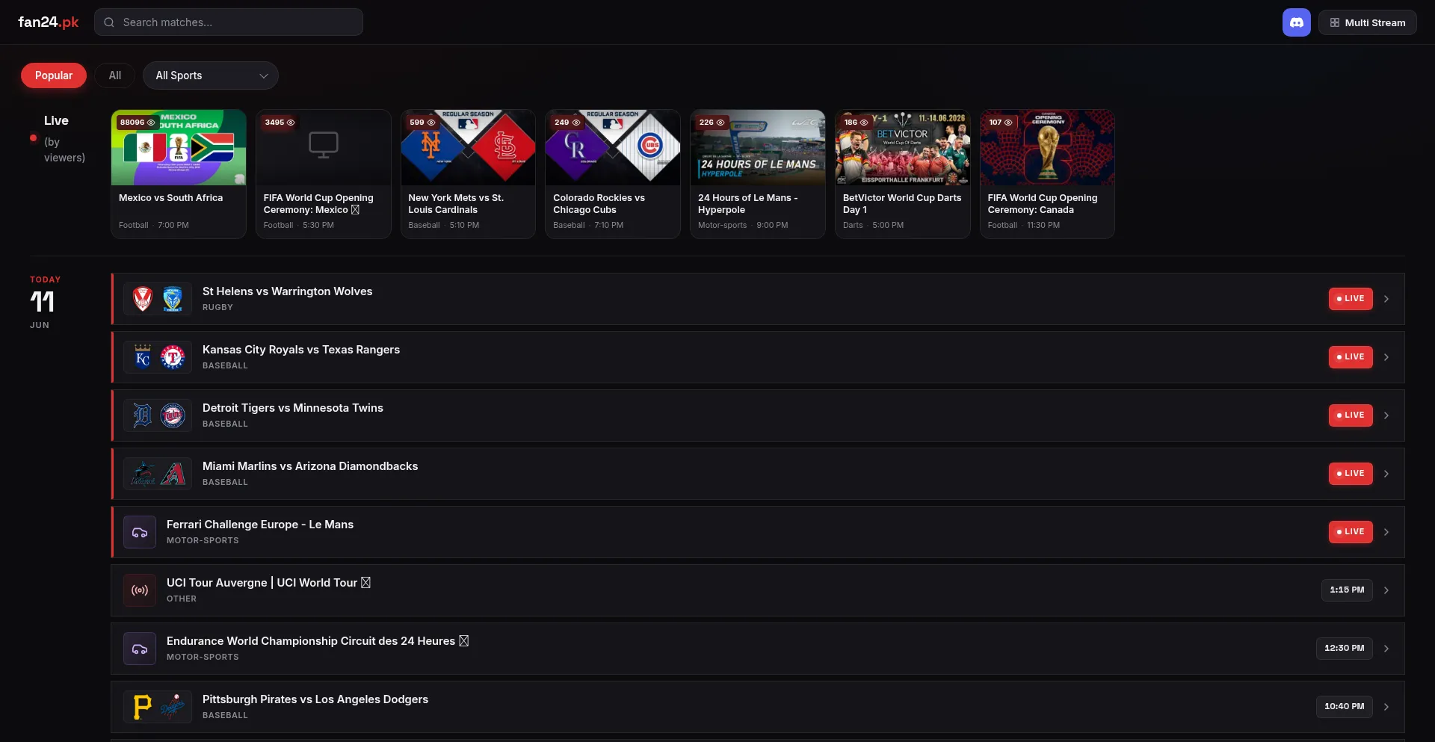Click the 107 viewers badge

[x=1001, y=123]
